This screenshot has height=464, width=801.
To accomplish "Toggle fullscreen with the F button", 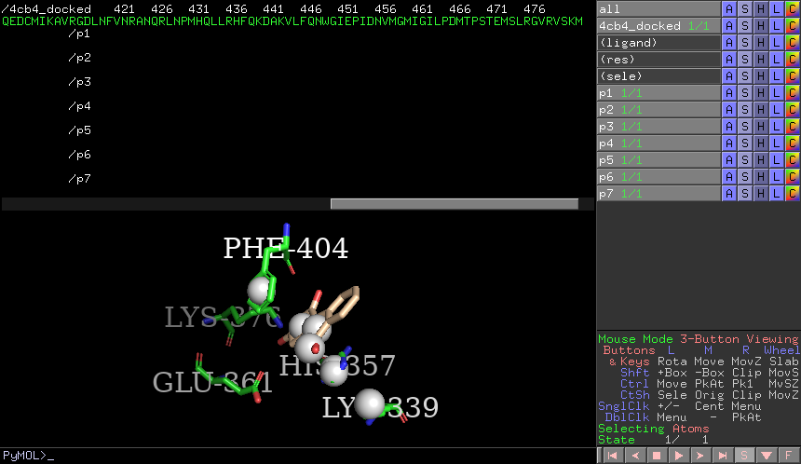I will (789, 456).
